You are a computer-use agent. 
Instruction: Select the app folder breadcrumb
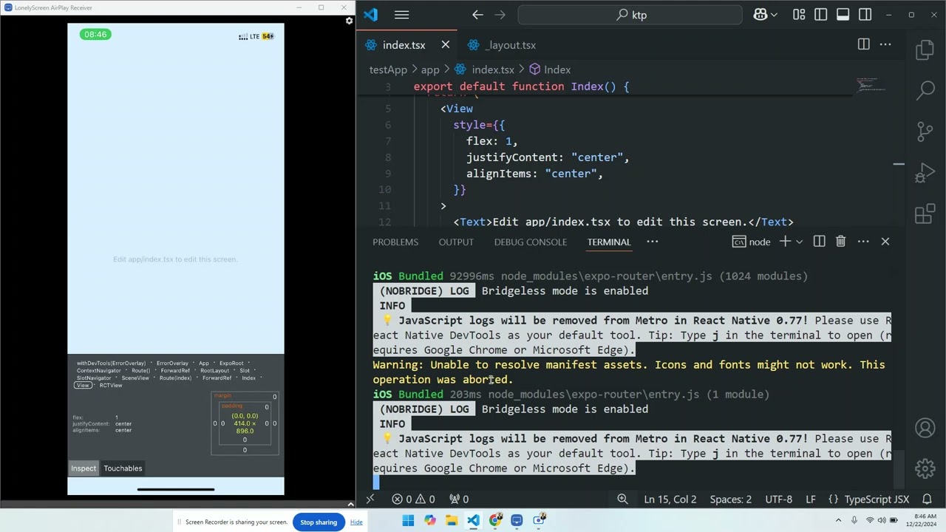(430, 69)
